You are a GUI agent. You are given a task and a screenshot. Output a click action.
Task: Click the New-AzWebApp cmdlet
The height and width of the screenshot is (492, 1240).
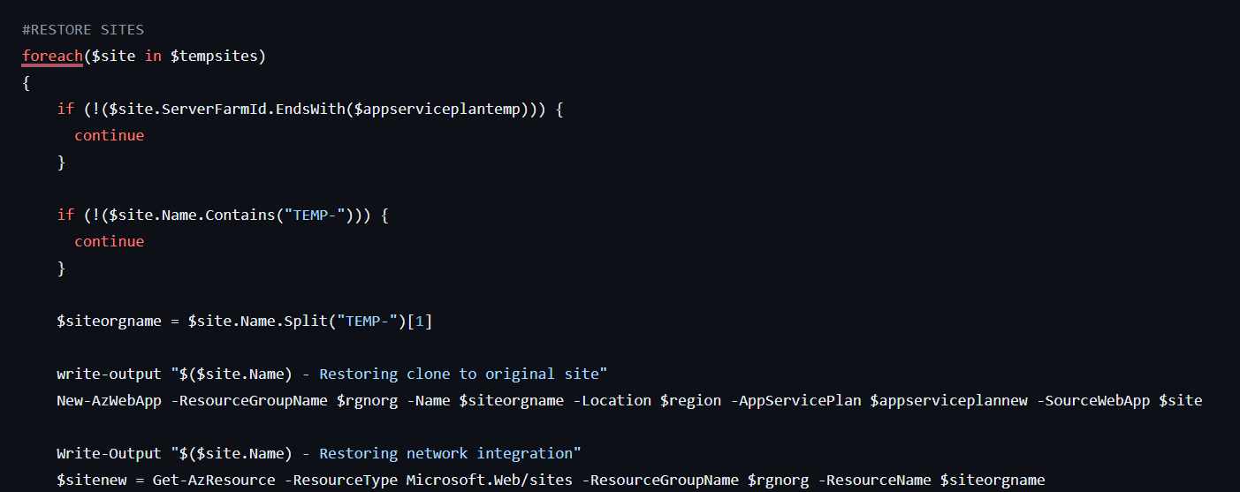pos(109,400)
